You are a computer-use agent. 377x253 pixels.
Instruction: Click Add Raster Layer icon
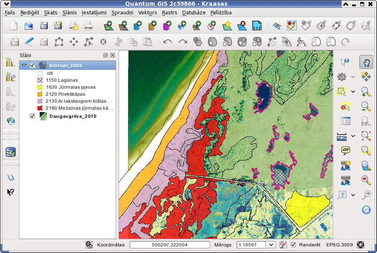click(123, 25)
